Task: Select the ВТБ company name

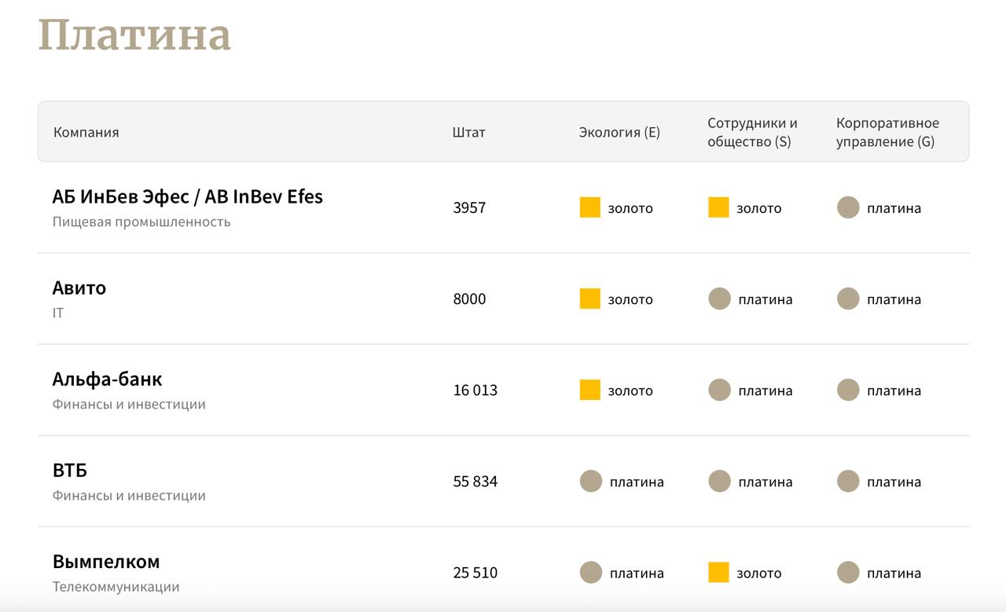Action: pos(70,470)
